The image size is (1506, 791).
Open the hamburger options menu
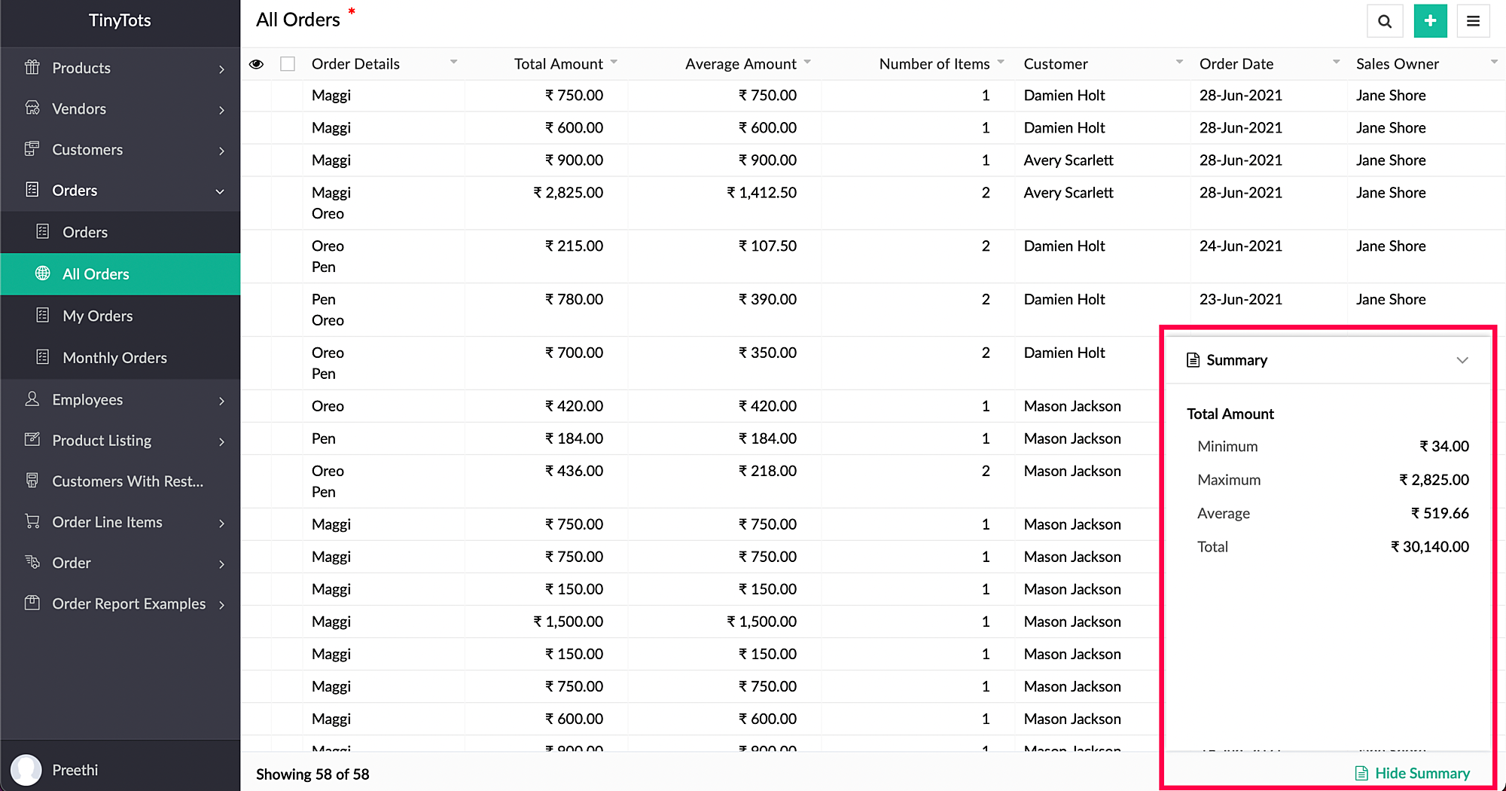1473,21
